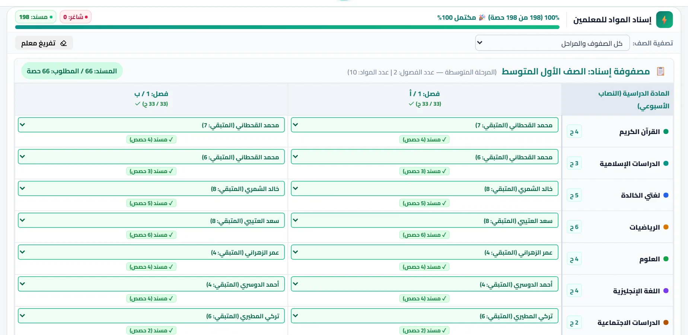Click the green assignment progress bar

tap(287, 27)
